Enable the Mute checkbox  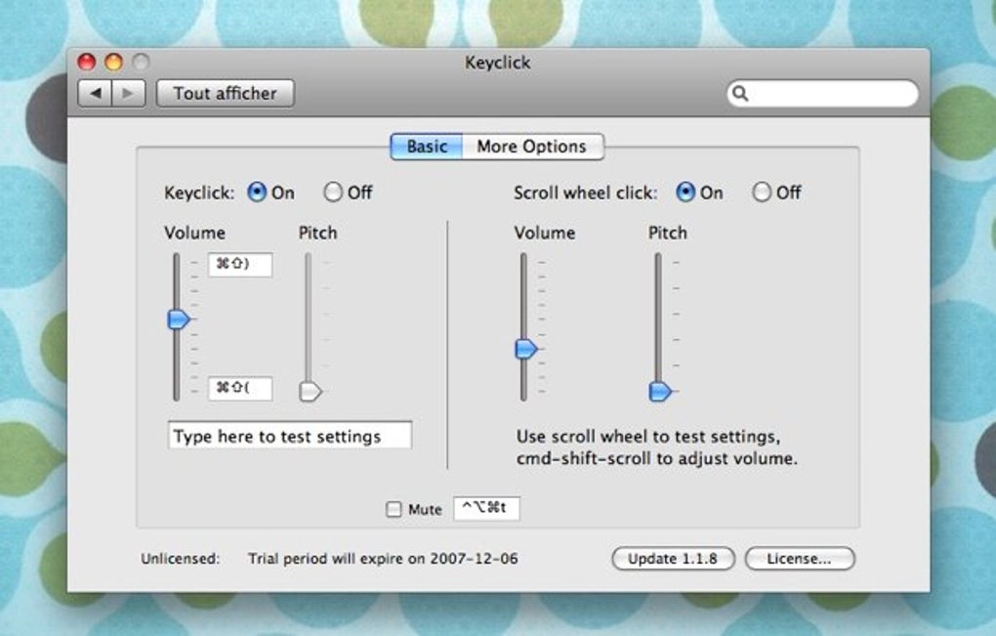coord(394,509)
